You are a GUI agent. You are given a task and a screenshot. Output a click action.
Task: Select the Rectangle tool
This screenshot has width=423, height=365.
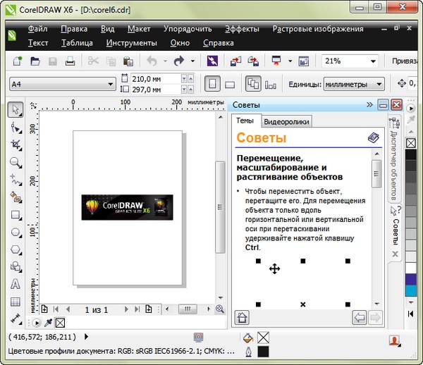(15, 215)
